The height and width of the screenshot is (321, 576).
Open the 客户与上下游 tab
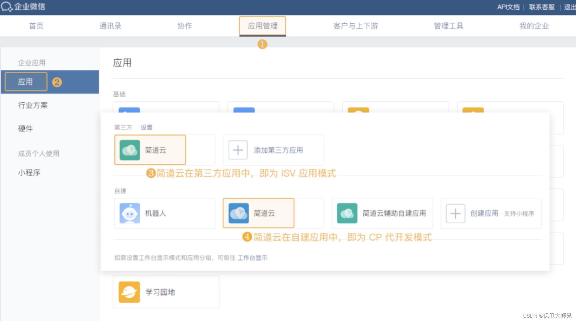pos(355,26)
